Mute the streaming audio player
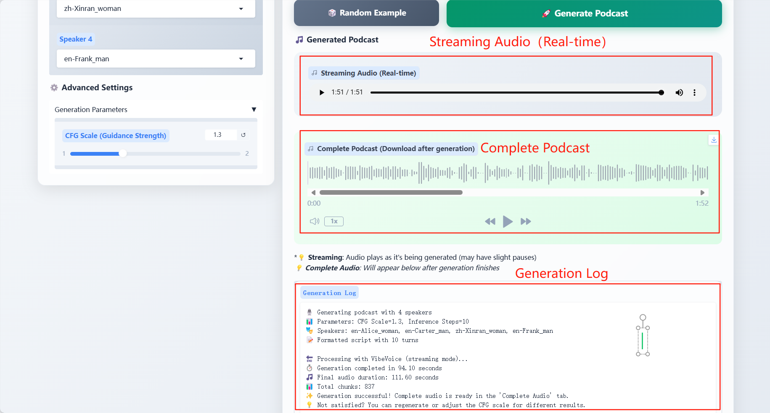This screenshot has width=770, height=413. tap(679, 92)
